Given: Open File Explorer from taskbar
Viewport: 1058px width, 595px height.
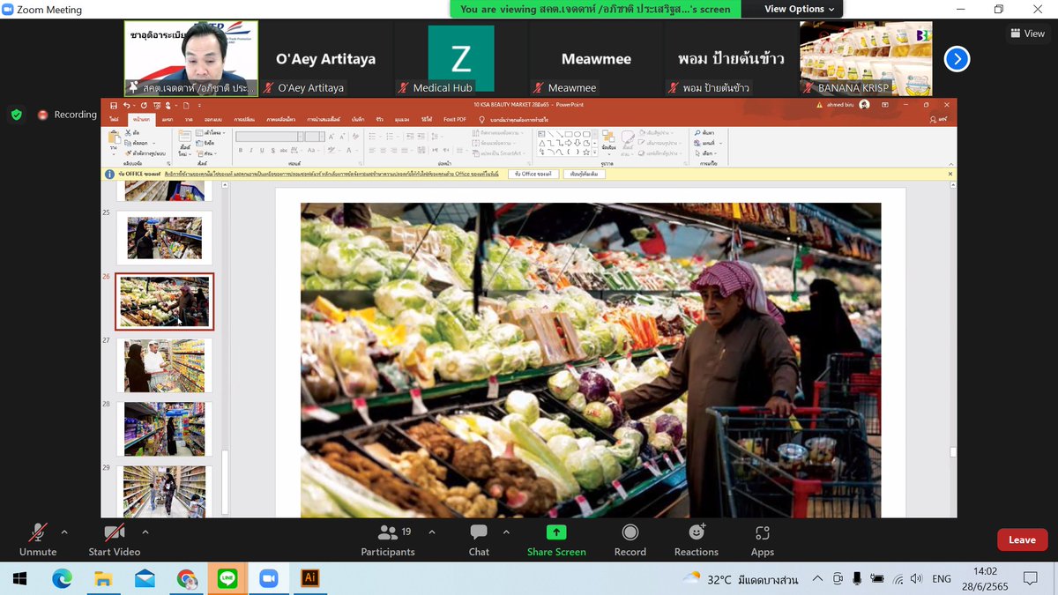Looking at the screenshot, I should (103, 578).
